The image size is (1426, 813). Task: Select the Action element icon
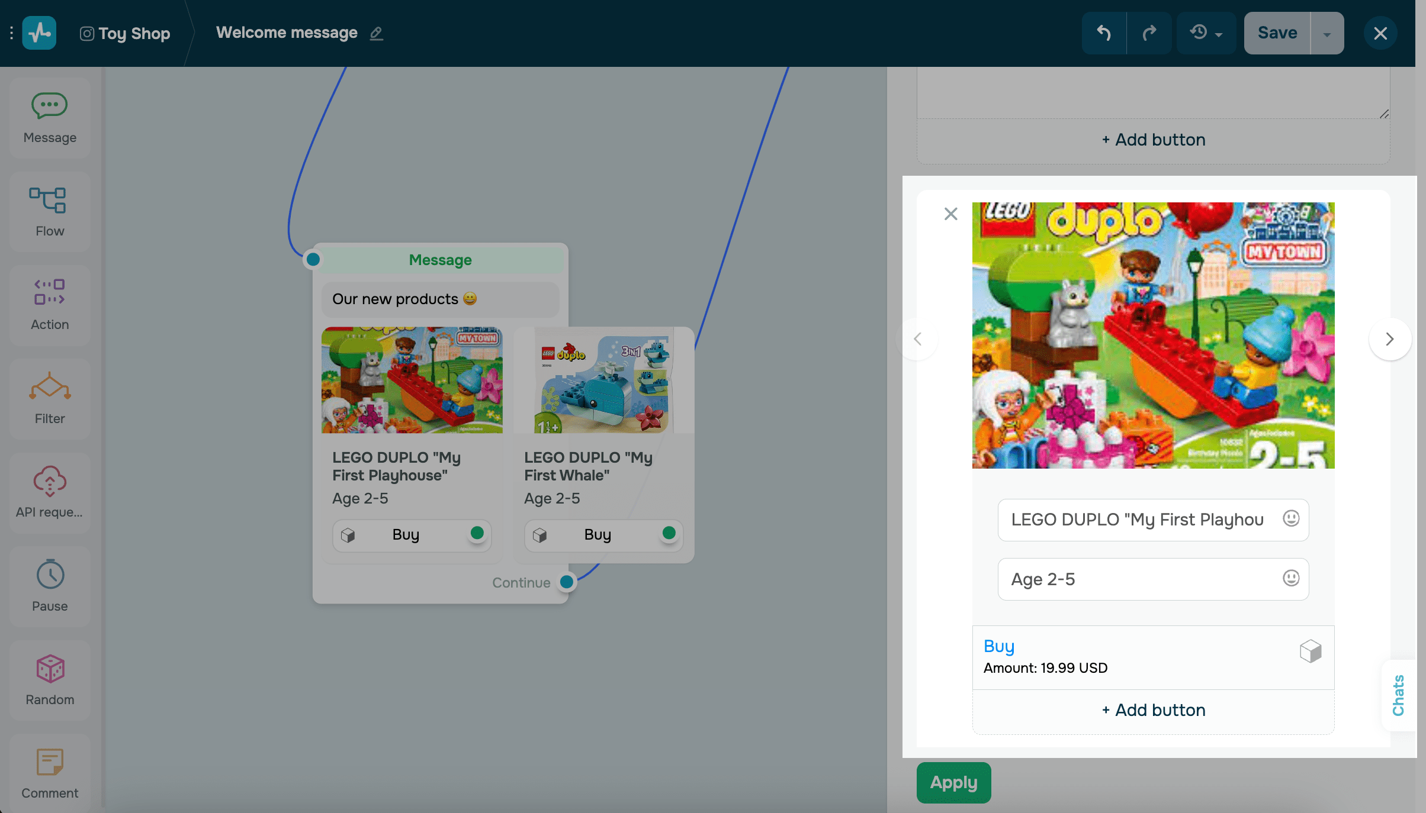50,305
